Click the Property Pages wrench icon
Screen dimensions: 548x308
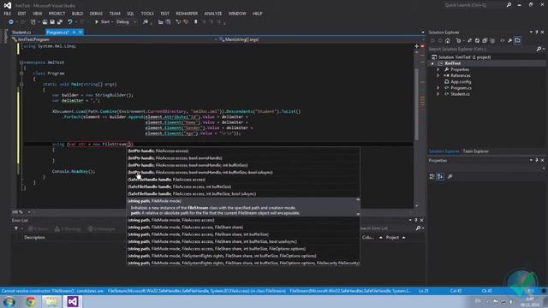(450, 177)
